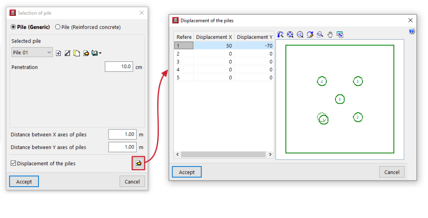Image resolution: width=428 pixels, height=218 pixels.
Task: Click the new pile icon with plus sign
Action: click(59, 53)
